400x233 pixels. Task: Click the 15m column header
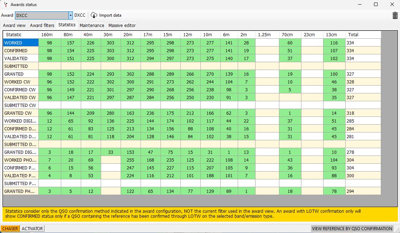click(x=170, y=35)
